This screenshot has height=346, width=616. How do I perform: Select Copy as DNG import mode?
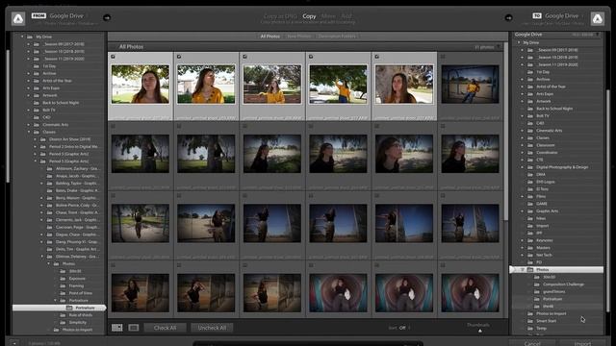tap(280, 16)
